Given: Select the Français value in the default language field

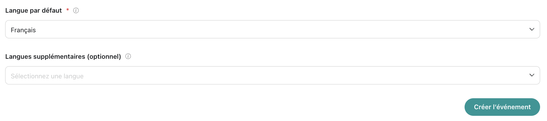Looking at the screenshot, I should (23, 30).
